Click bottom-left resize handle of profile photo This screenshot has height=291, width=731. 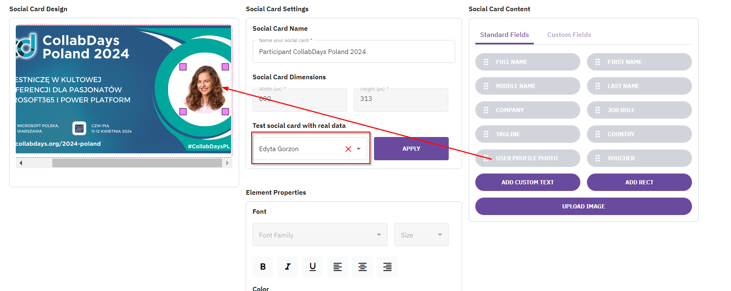pyautogui.click(x=183, y=112)
